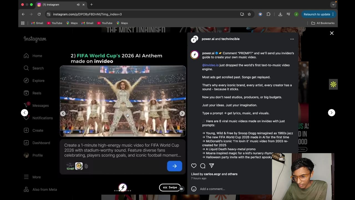Close the post viewer with the X
355x200 pixels.
coord(332,33)
